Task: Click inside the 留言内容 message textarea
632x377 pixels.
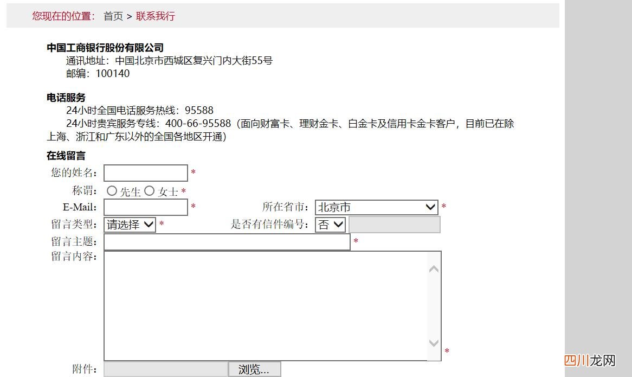Action: click(266, 305)
